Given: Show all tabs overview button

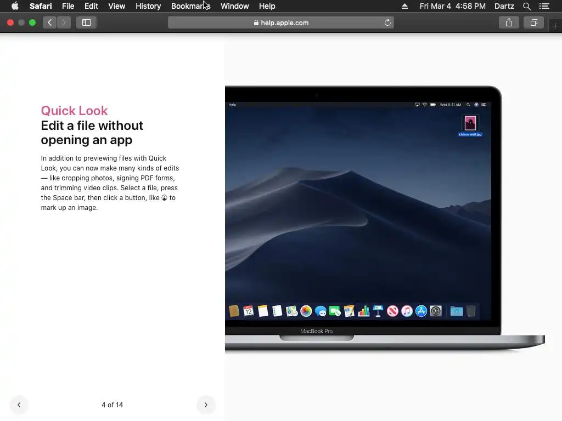Looking at the screenshot, I should 533,22.
